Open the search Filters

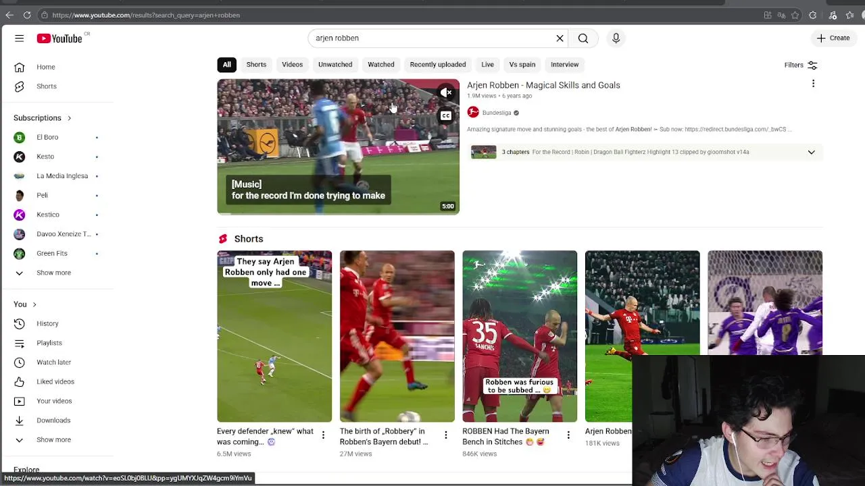801,65
